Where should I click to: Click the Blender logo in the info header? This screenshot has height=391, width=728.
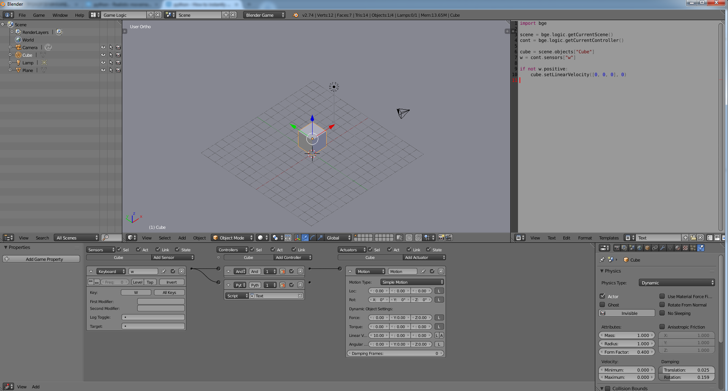point(295,15)
